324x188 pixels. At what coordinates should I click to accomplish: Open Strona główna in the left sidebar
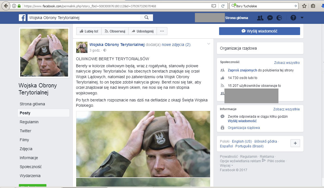pos(32,104)
